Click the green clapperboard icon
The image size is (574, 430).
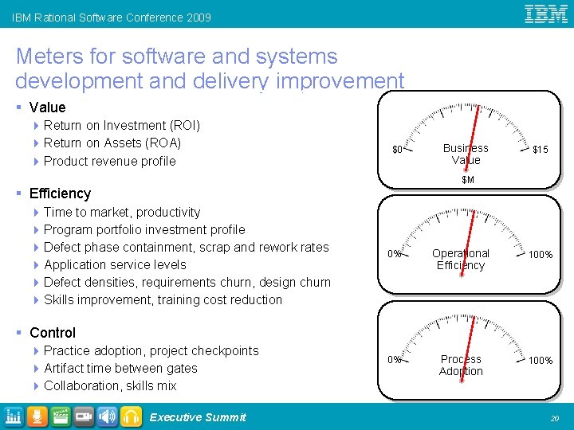tap(61, 416)
